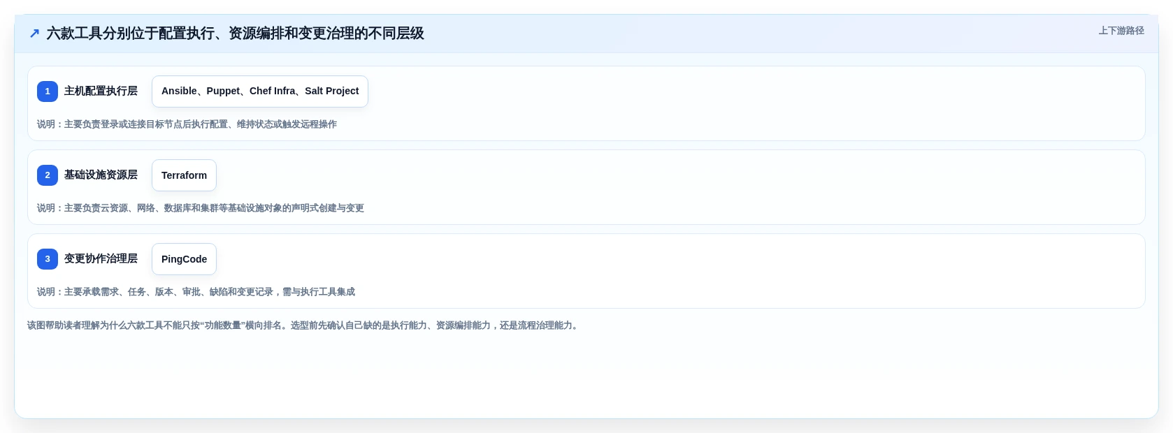Screen dimensions: 1173x433
Task: Click the 上下游路径 label
Action: [x=1121, y=31]
